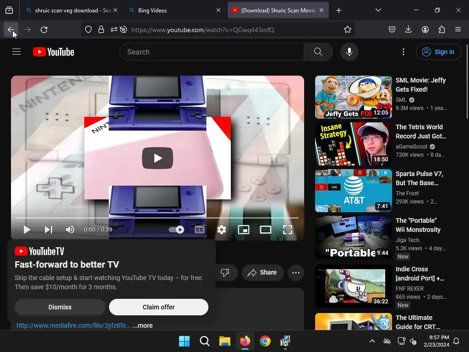
Task: Open Google Chrome from the taskbar
Action: 265,341
